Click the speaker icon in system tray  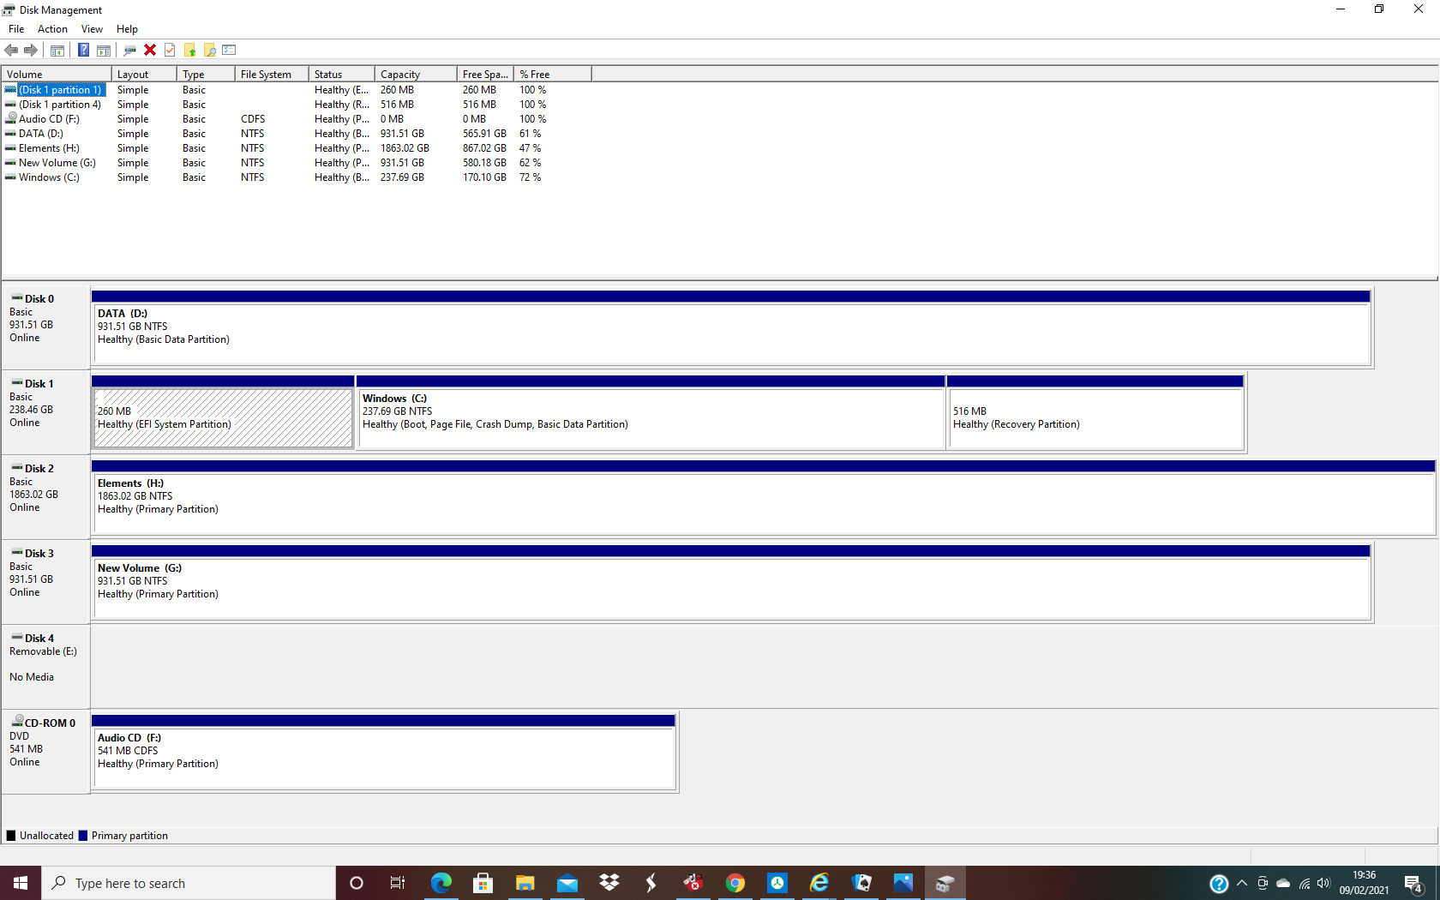pos(1323,883)
